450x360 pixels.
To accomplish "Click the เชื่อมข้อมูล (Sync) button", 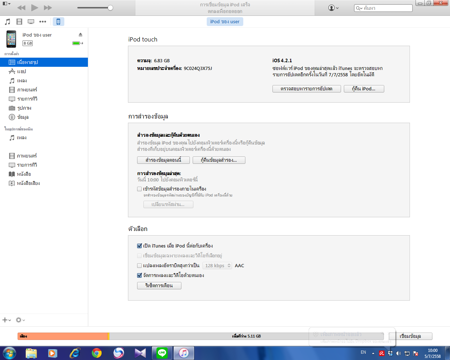I will coord(410,336).
